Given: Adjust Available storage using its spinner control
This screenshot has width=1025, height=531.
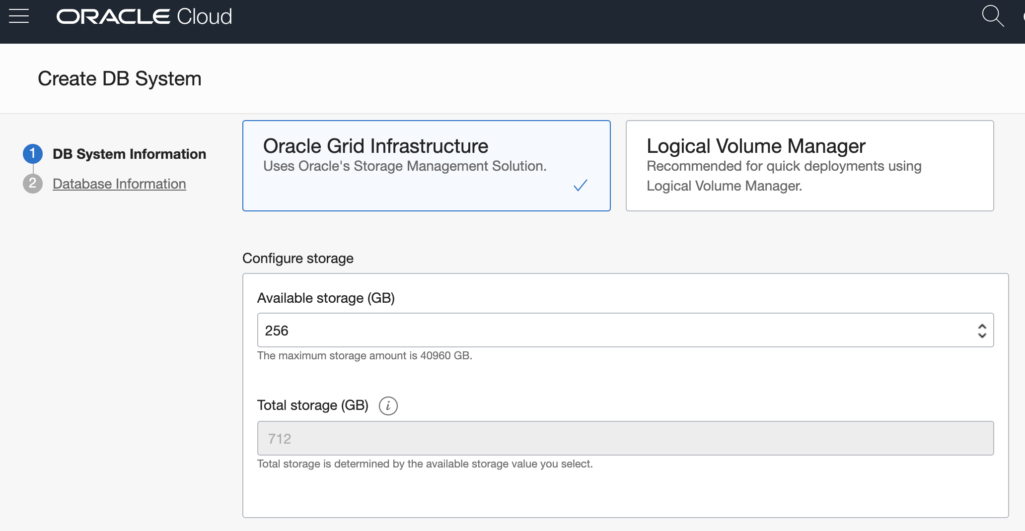Looking at the screenshot, I should tap(982, 330).
